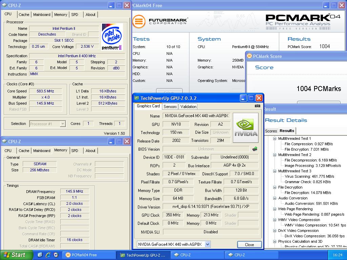Launch Windows Media Player from quick launch
Image resolution: width=347 pixels, height=260 pixels.
[x=56, y=255]
